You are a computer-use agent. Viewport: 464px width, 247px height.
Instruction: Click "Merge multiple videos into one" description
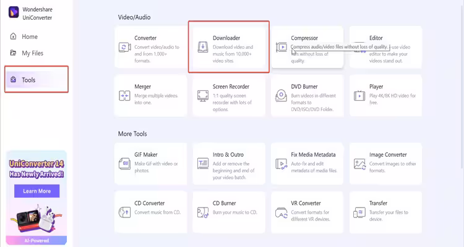coord(157,99)
